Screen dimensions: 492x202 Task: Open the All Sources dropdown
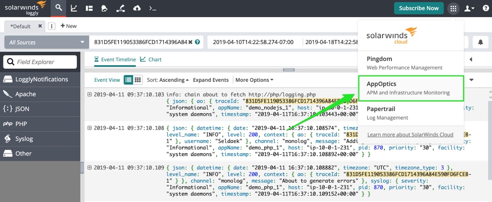(x=46, y=42)
